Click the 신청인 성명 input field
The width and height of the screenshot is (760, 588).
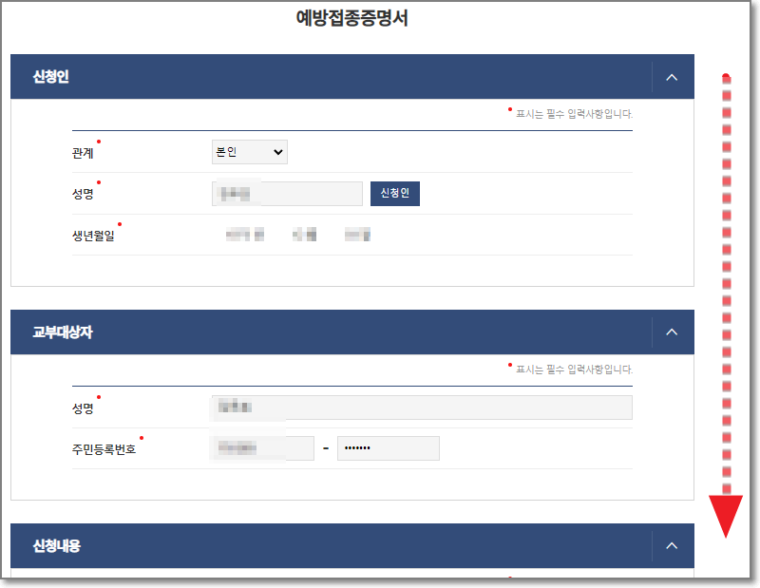287,194
